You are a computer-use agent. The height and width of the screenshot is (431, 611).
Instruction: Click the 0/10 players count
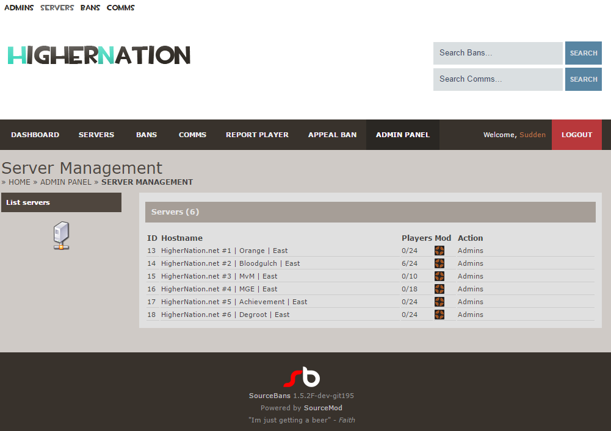tap(410, 276)
